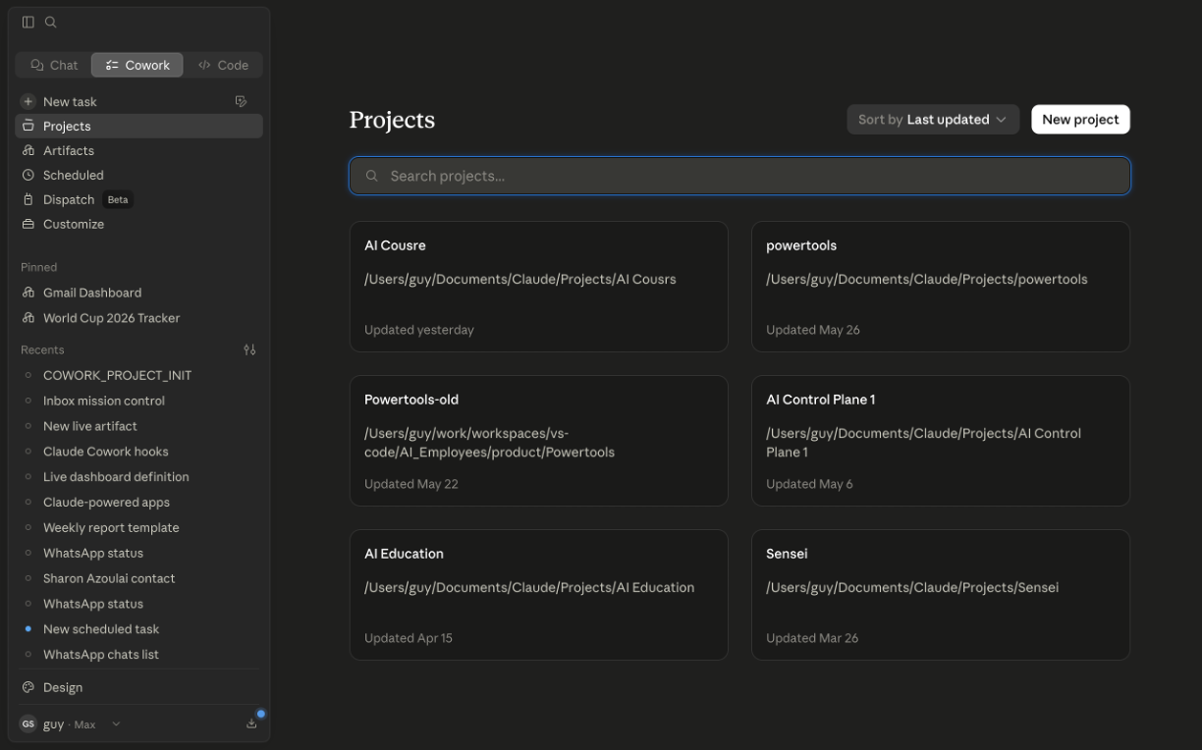Open the AI Education project card

538,595
